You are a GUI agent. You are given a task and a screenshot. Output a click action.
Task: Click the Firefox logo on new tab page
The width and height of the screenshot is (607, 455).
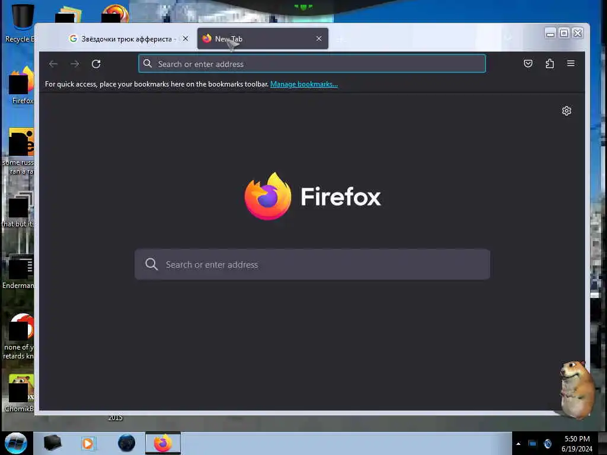[x=268, y=196]
